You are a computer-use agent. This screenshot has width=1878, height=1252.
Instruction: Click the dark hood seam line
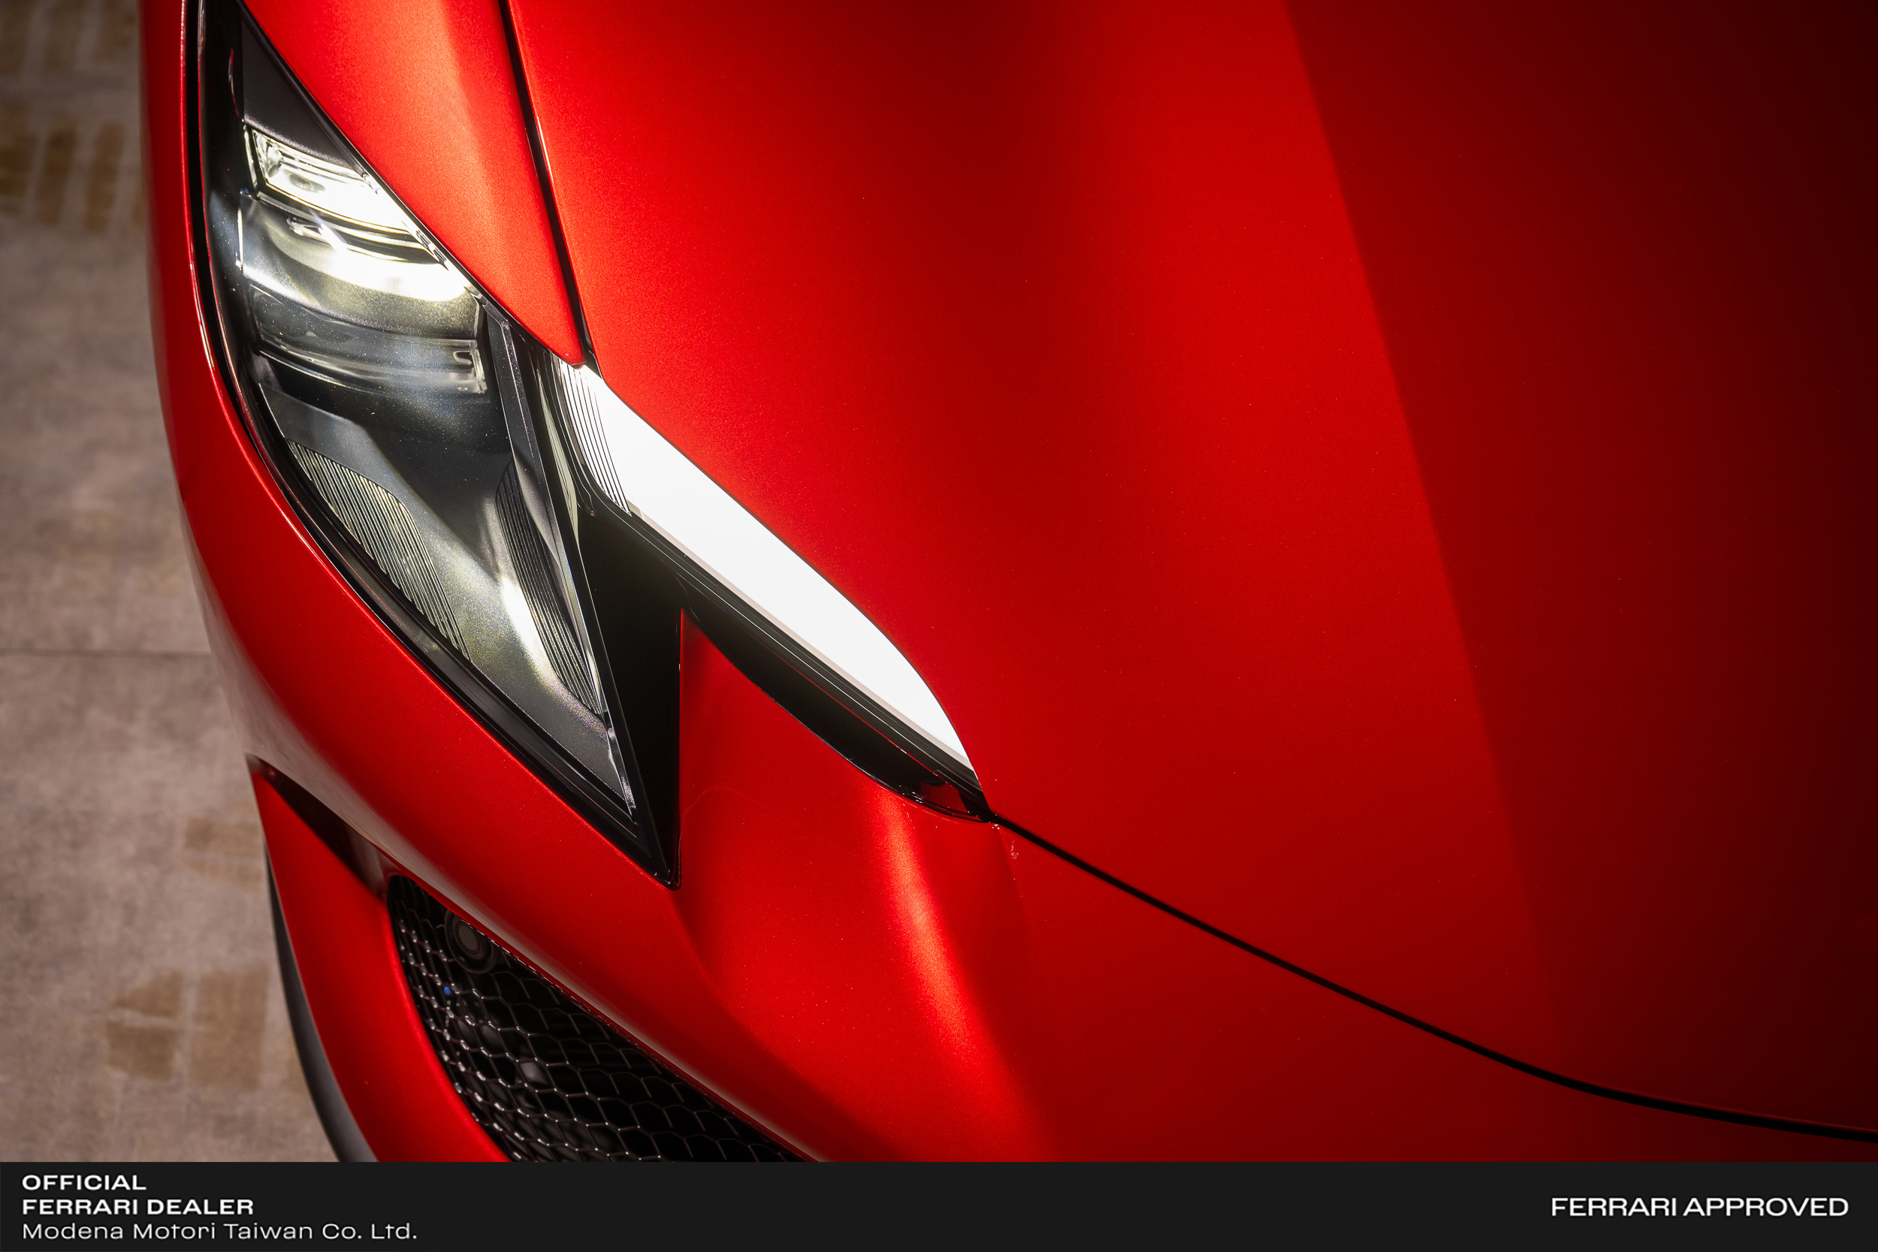click(x=1357, y=998)
